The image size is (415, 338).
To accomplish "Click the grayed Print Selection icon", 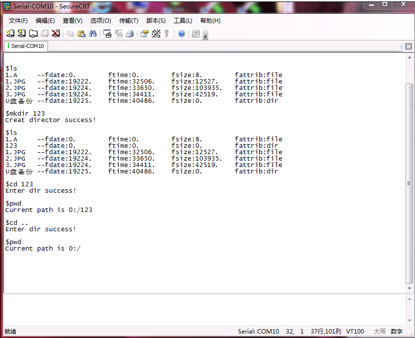I will coord(119,34).
